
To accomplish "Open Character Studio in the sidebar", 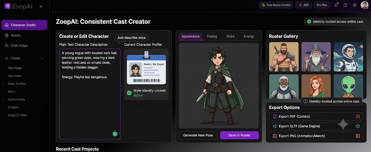I will coord(24,25).
